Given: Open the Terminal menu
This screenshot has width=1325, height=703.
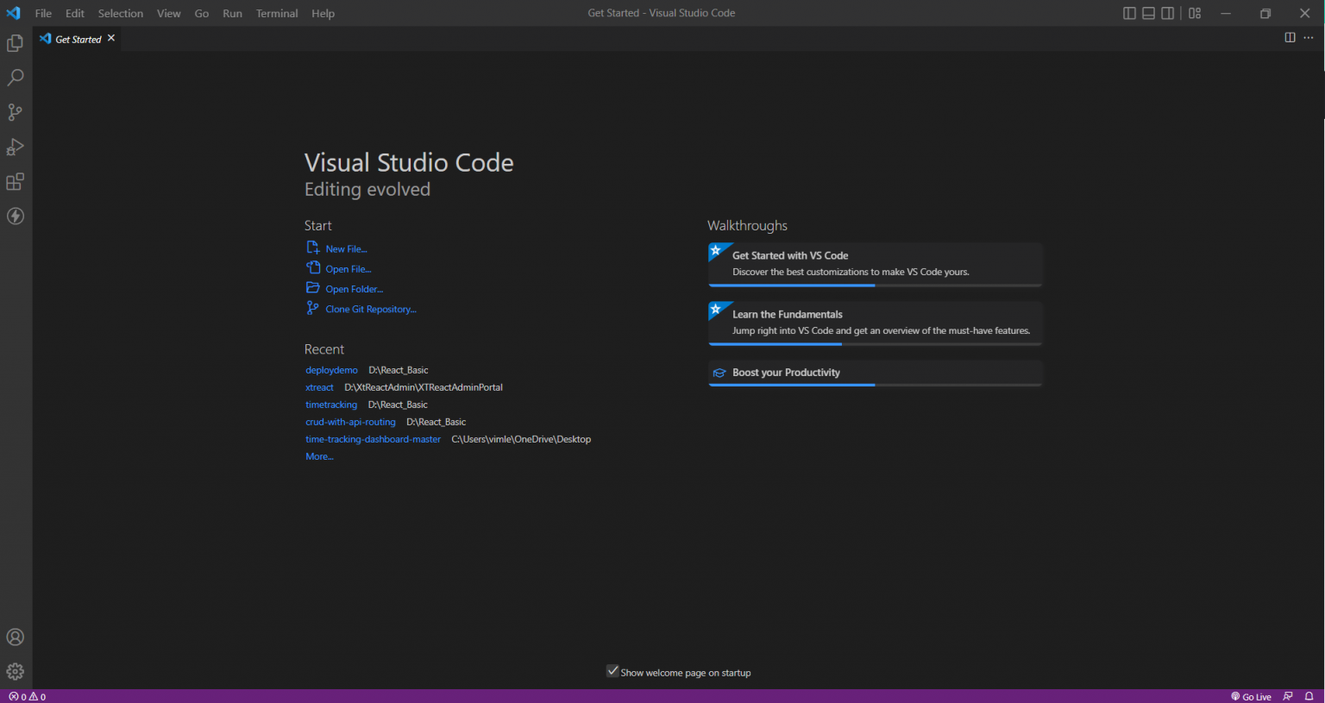Looking at the screenshot, I should point(277,13).
